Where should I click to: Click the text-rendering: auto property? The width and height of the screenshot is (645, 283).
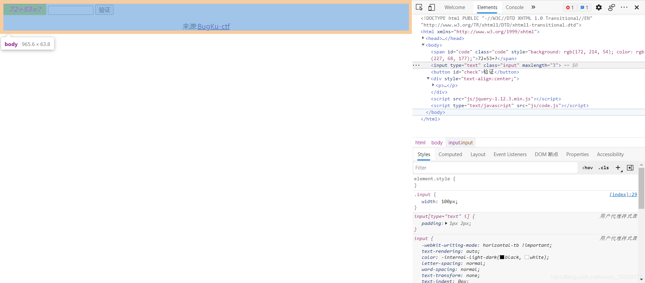(x=450, y=251)
